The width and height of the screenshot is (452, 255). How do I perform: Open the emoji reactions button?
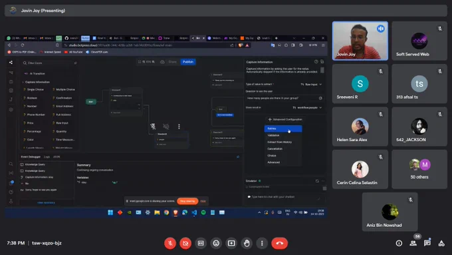click(x=216, y=243)
